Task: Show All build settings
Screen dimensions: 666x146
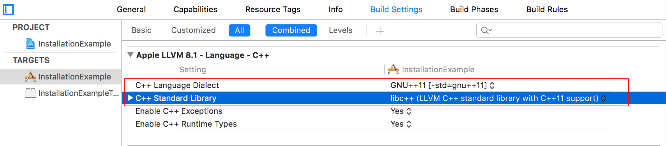Action: [240, 30]
